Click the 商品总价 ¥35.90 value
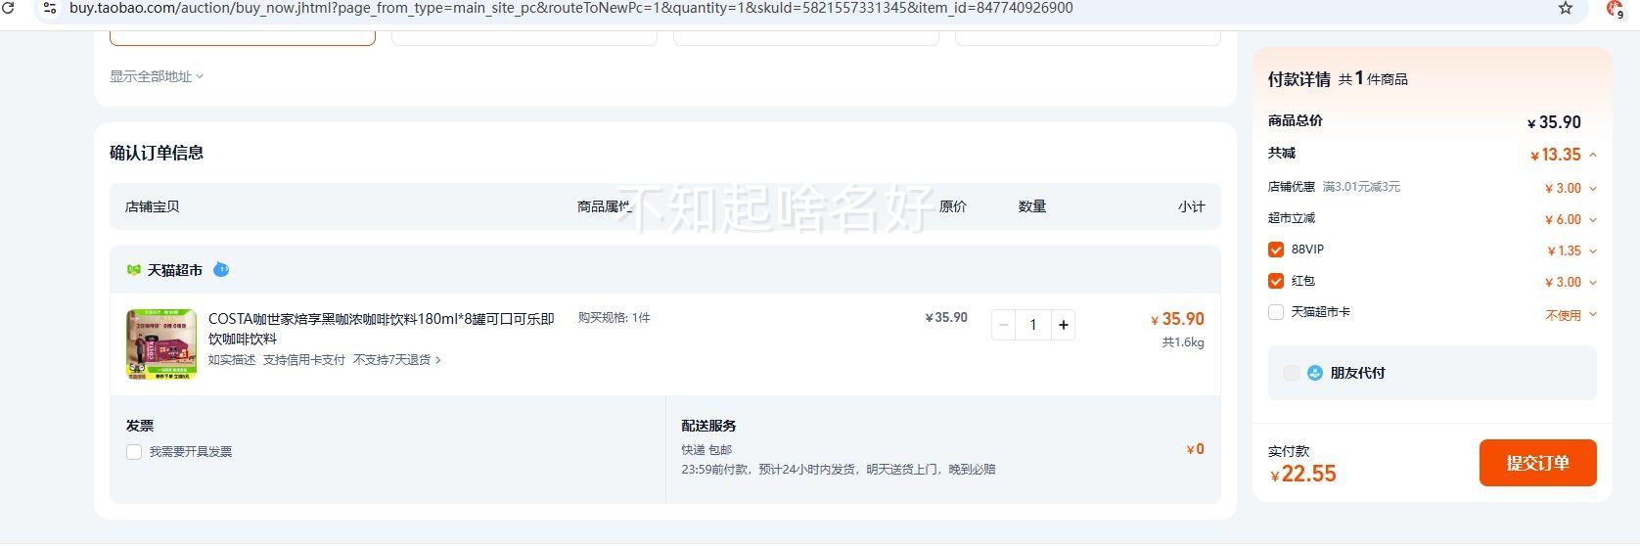Screen dimensions: 1640x546 coord(1554,122)
